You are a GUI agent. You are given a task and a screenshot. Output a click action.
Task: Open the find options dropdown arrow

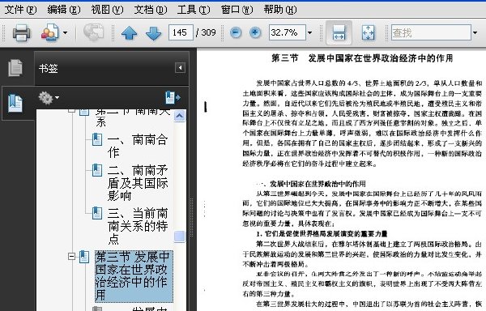[475, 32]
